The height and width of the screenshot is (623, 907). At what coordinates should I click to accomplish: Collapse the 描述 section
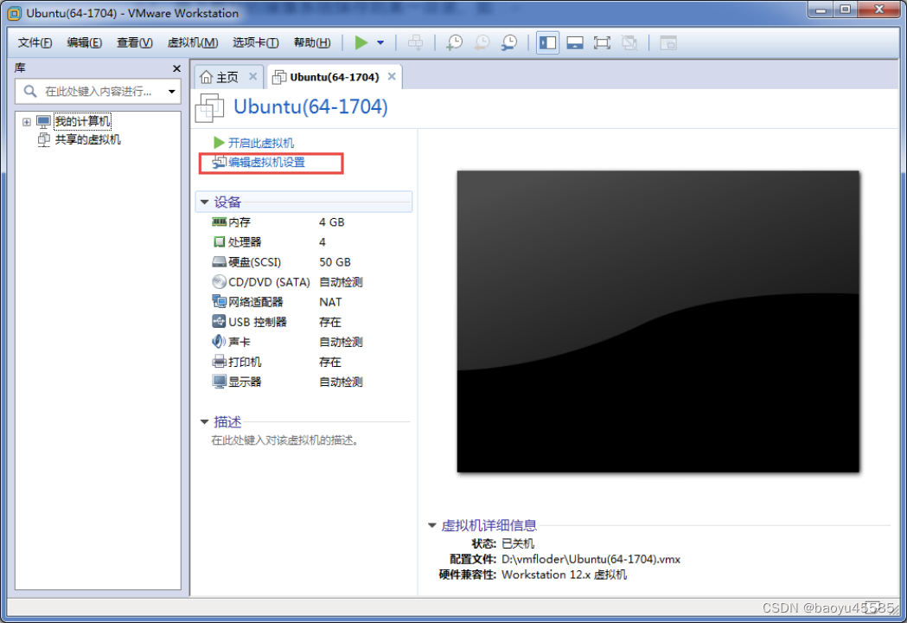204,421
